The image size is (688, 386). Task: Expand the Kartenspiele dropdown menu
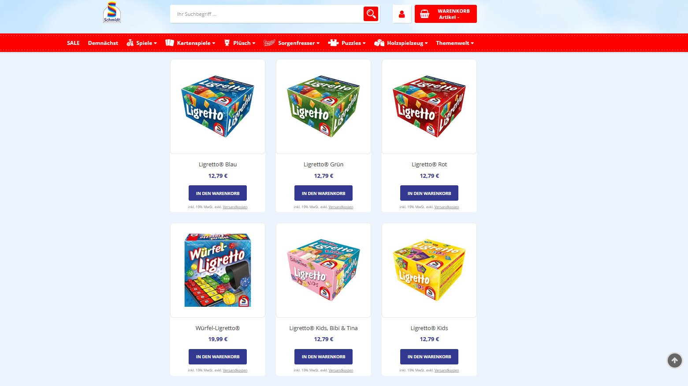tap(190, 43)
